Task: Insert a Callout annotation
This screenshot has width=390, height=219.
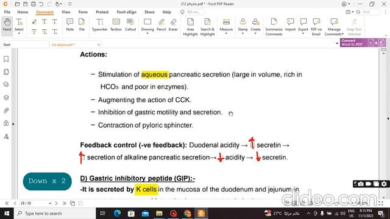Action: coord(130,25)
